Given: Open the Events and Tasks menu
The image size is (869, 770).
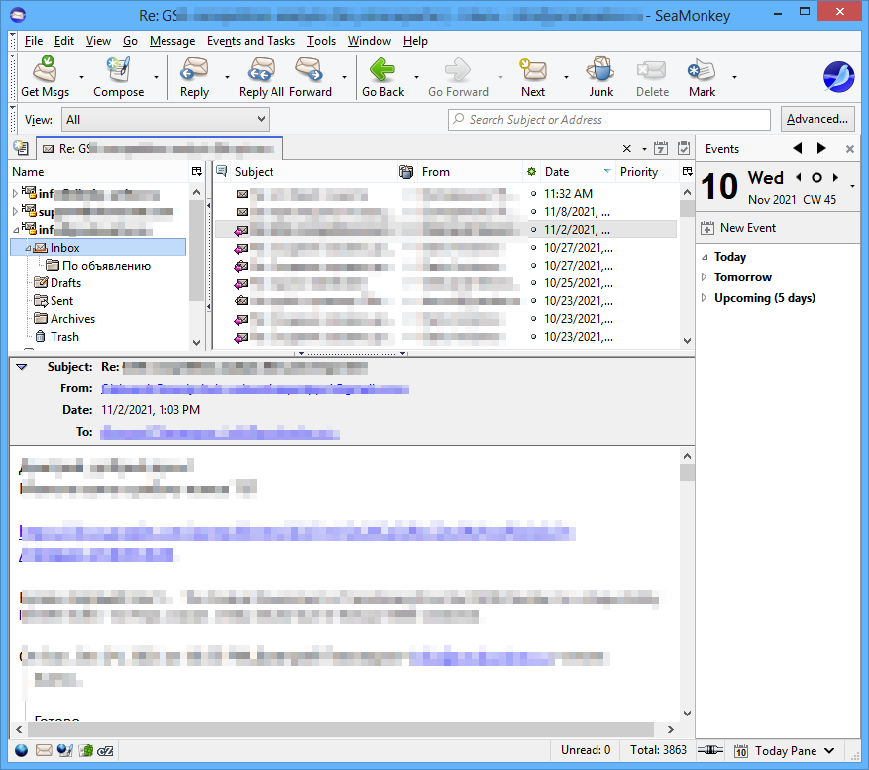Looking at the screenshot, I should [x=251, y=41].
